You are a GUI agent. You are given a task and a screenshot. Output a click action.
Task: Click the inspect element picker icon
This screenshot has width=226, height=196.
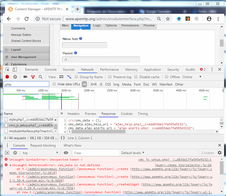8,70
